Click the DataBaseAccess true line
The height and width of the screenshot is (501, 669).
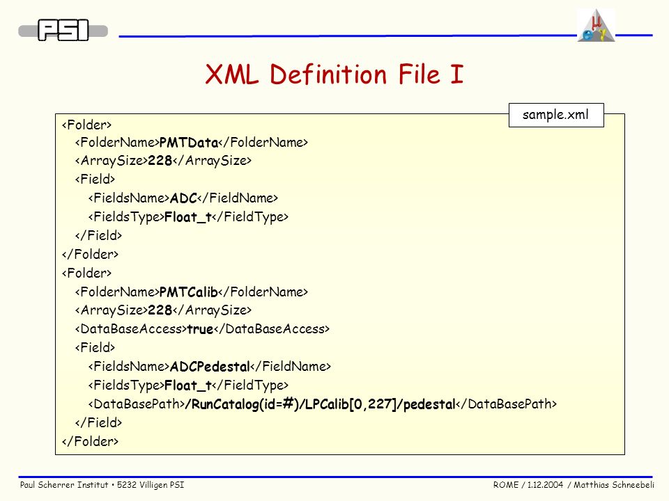[202, 329]
